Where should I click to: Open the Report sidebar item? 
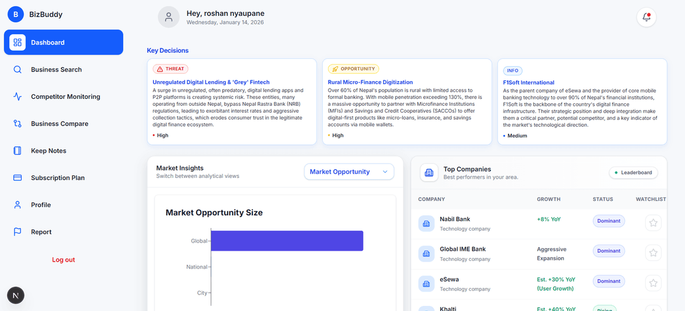tap(41, 232)
